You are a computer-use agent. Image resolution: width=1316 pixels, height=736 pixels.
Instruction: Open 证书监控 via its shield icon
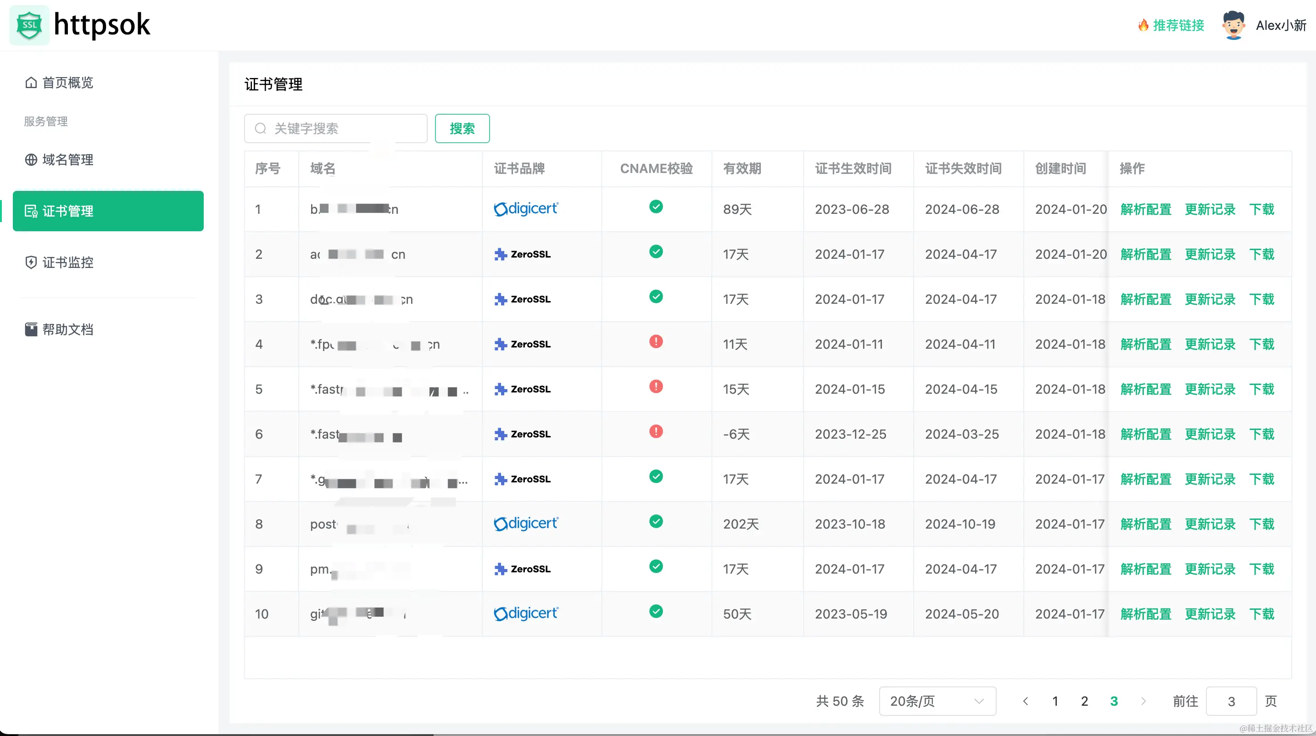point(31,262)
